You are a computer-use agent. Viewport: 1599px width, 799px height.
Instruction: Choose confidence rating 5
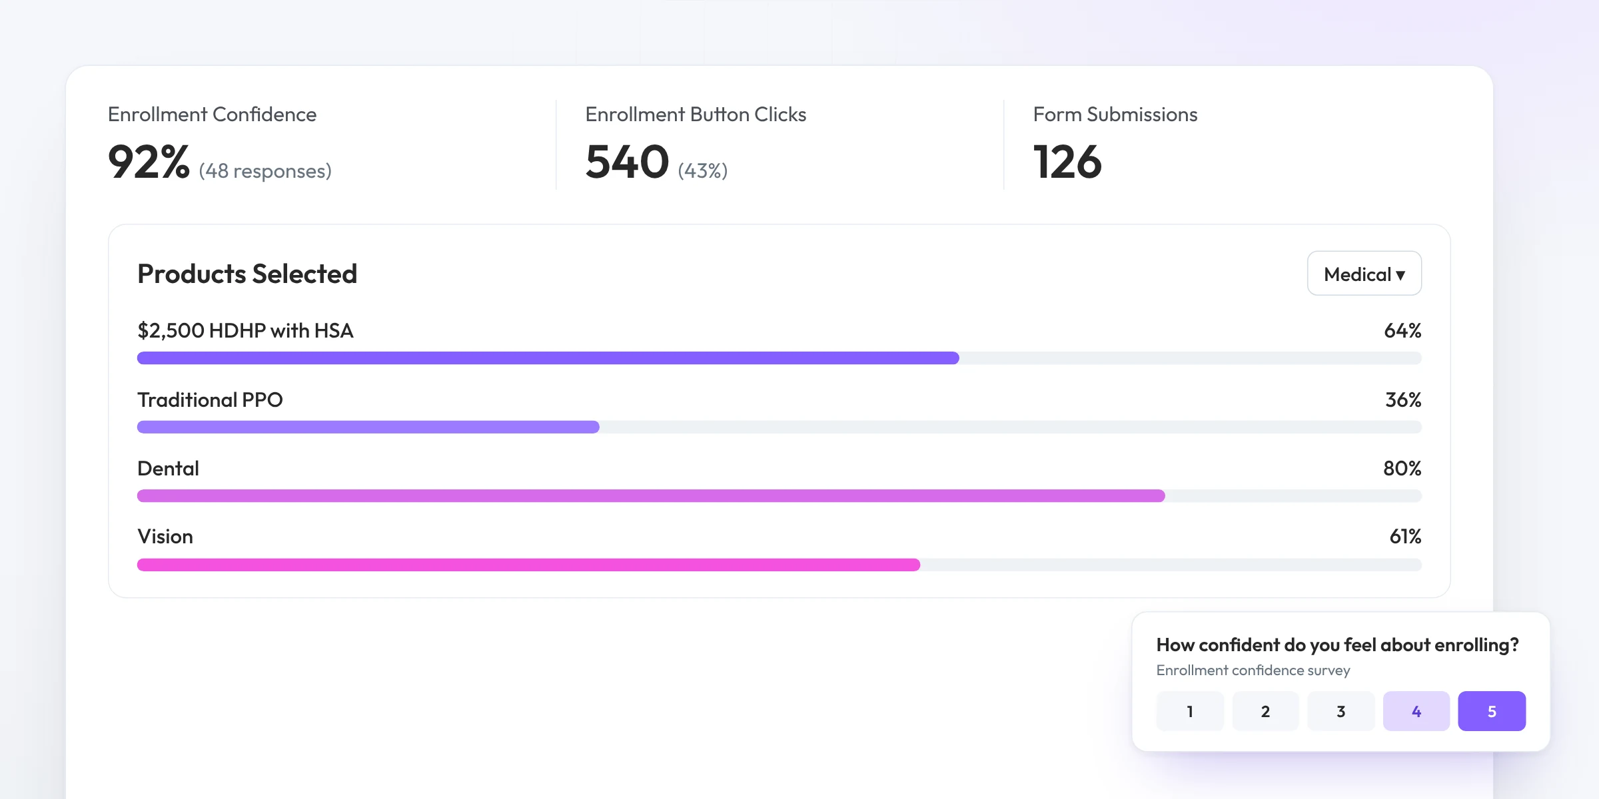(x=1492, y=711)
